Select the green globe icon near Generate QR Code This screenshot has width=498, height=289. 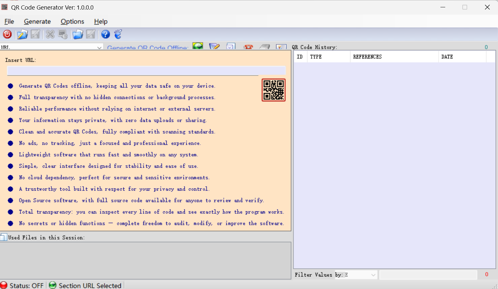198,46
